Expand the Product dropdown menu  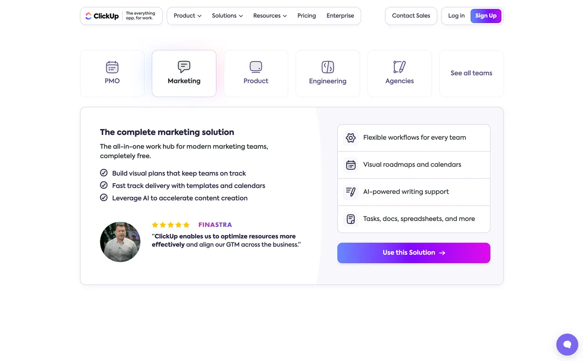[187, 16]
